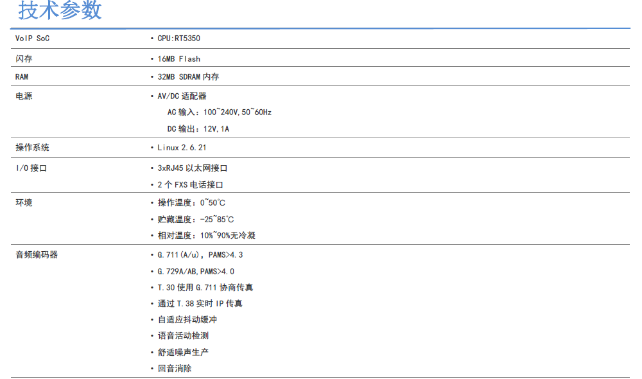Click the VoIP SoC row label

coord(32,39)
